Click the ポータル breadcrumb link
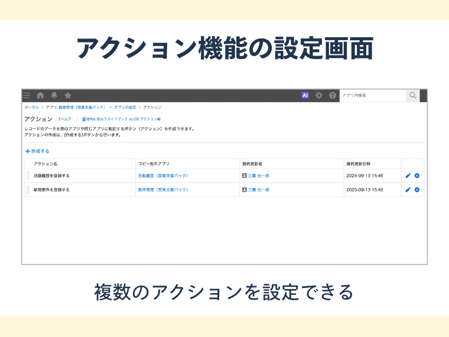 point(32,108)
